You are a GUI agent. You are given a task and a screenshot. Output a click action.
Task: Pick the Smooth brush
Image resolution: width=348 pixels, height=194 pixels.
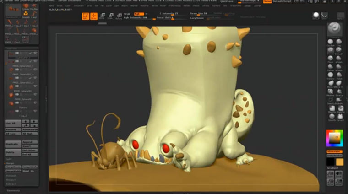(332, 117)
